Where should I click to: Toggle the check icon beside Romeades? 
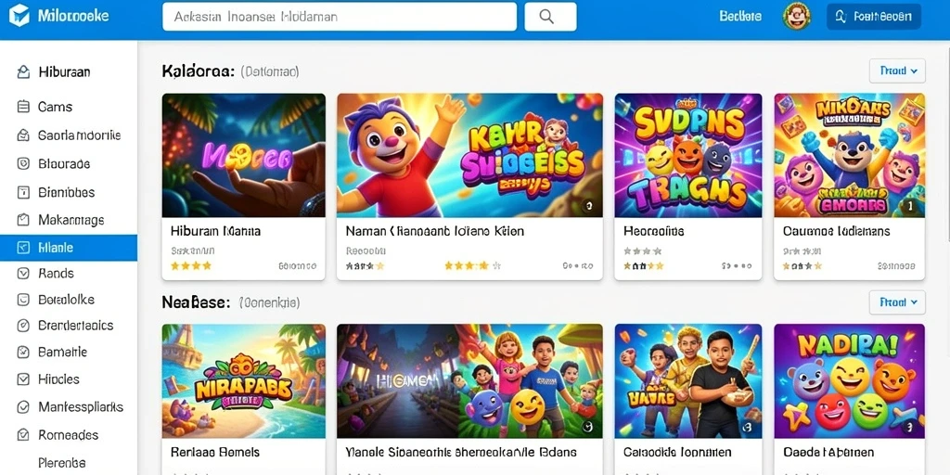point(23,435)
